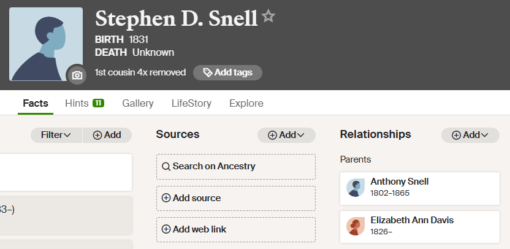Open the Relationships Add dropdown
Screen dimensions: 510x249
470,135
